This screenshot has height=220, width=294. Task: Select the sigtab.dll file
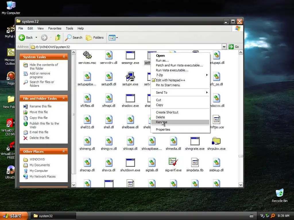(152, 165)
